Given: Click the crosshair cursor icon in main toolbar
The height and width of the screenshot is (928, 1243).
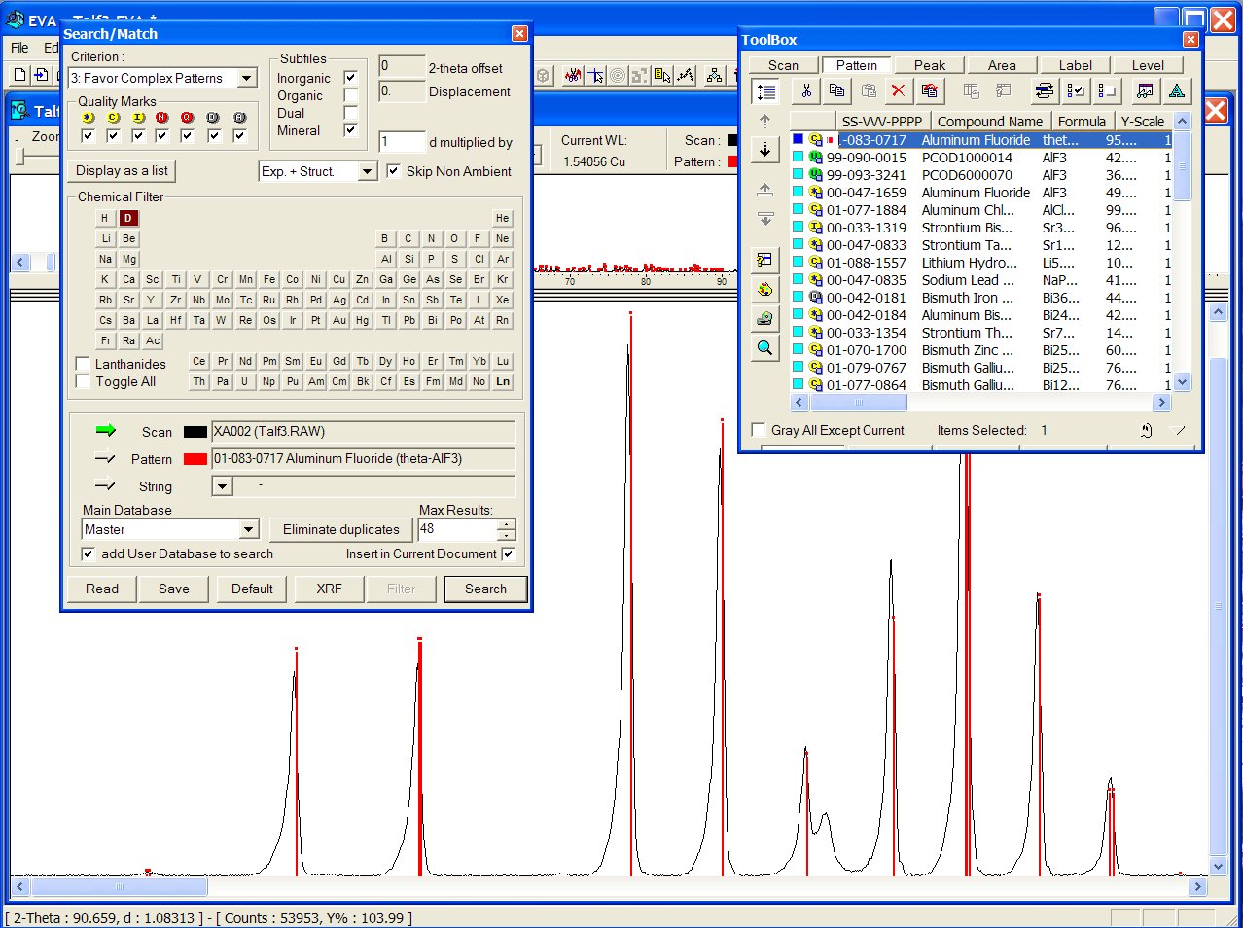Looking at the screenshot, I should (595, 75).
